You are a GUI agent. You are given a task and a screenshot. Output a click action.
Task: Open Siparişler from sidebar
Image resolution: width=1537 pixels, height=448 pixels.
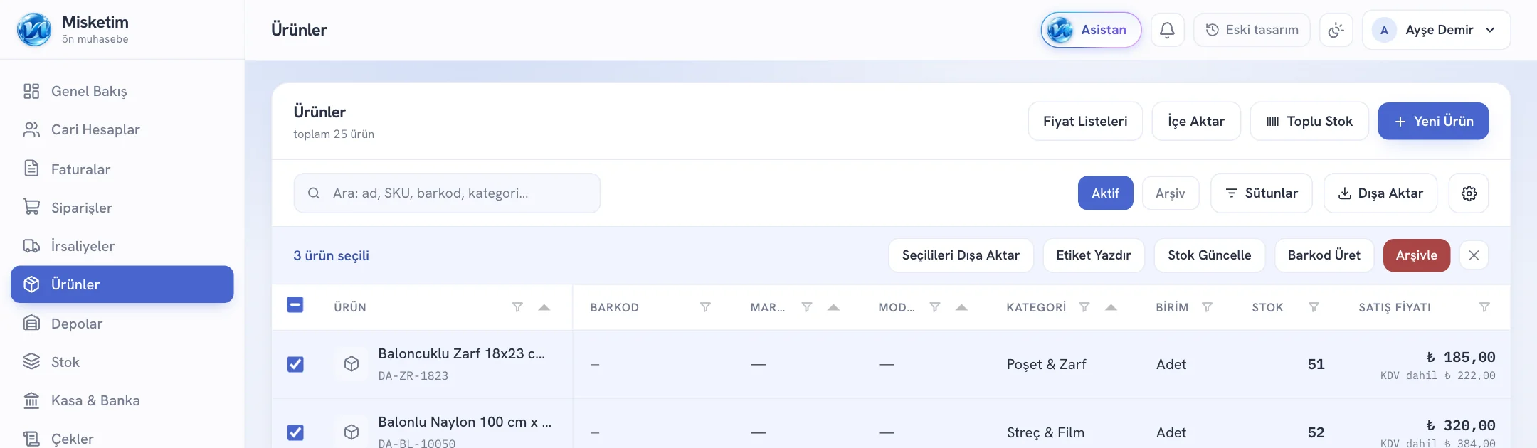pyautogui.click(x=122, y=208)
